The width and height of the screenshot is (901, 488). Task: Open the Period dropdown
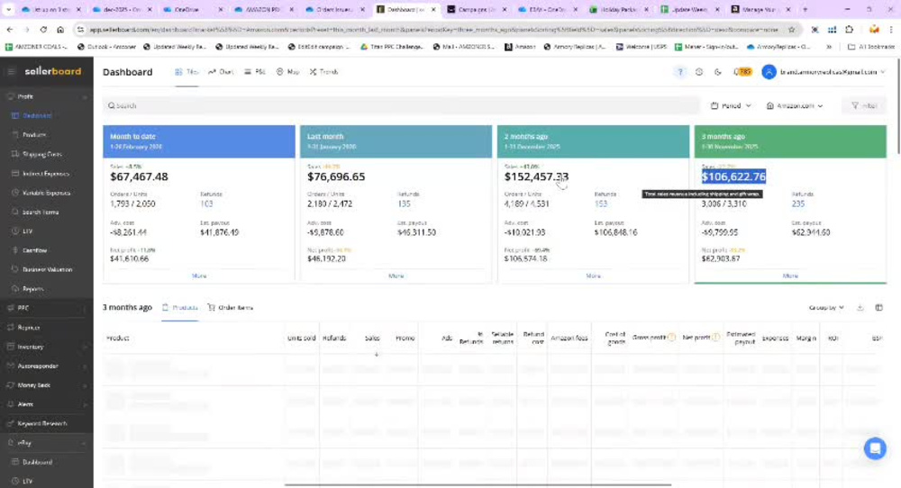(x=731, y=105)
